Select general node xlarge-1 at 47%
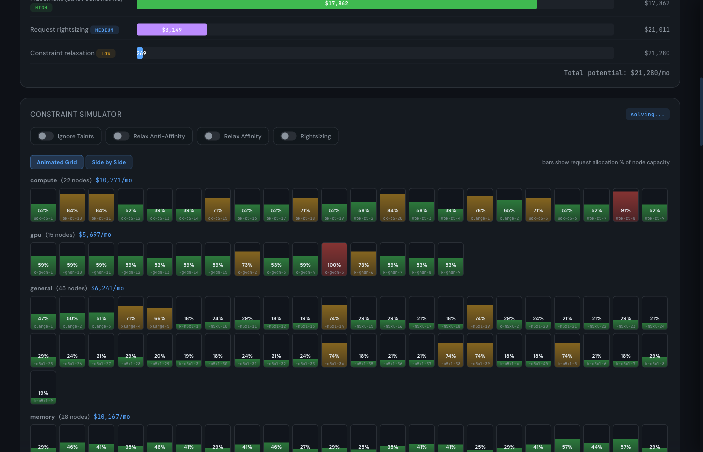Screen dimensions: 703x452 (43, 313)
